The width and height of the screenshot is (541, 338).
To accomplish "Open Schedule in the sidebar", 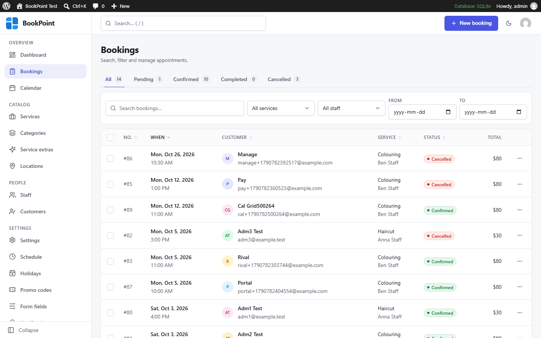I will click(45, 257).
